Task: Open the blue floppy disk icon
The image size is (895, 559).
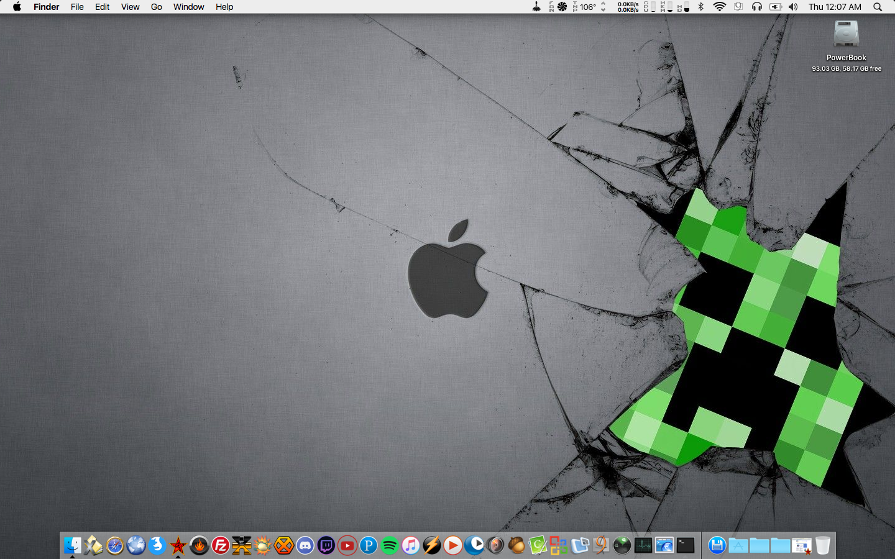Action: (717, 545)
